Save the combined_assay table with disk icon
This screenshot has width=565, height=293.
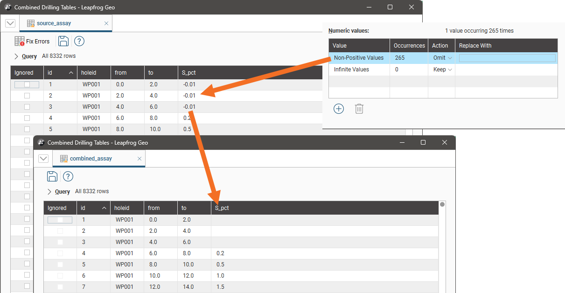click(52, 176)
